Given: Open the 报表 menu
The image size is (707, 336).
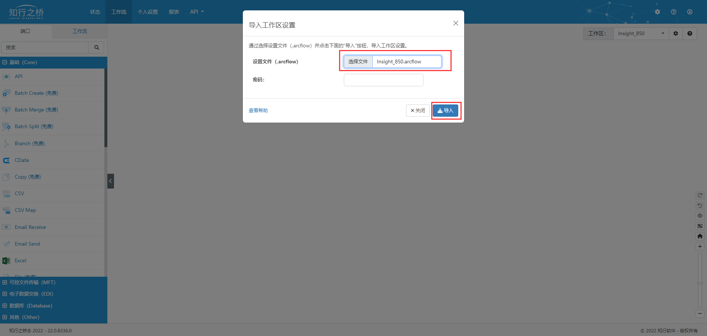Looking at the screenshot, I should tap(174, 12).
